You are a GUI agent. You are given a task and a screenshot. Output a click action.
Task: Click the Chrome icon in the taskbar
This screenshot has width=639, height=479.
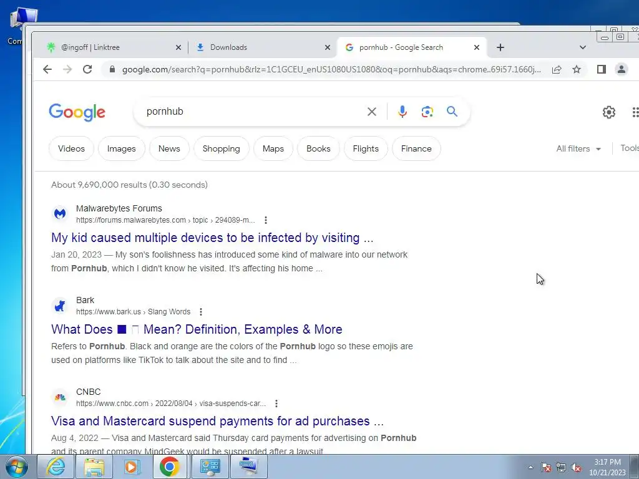tap(170, 467)
